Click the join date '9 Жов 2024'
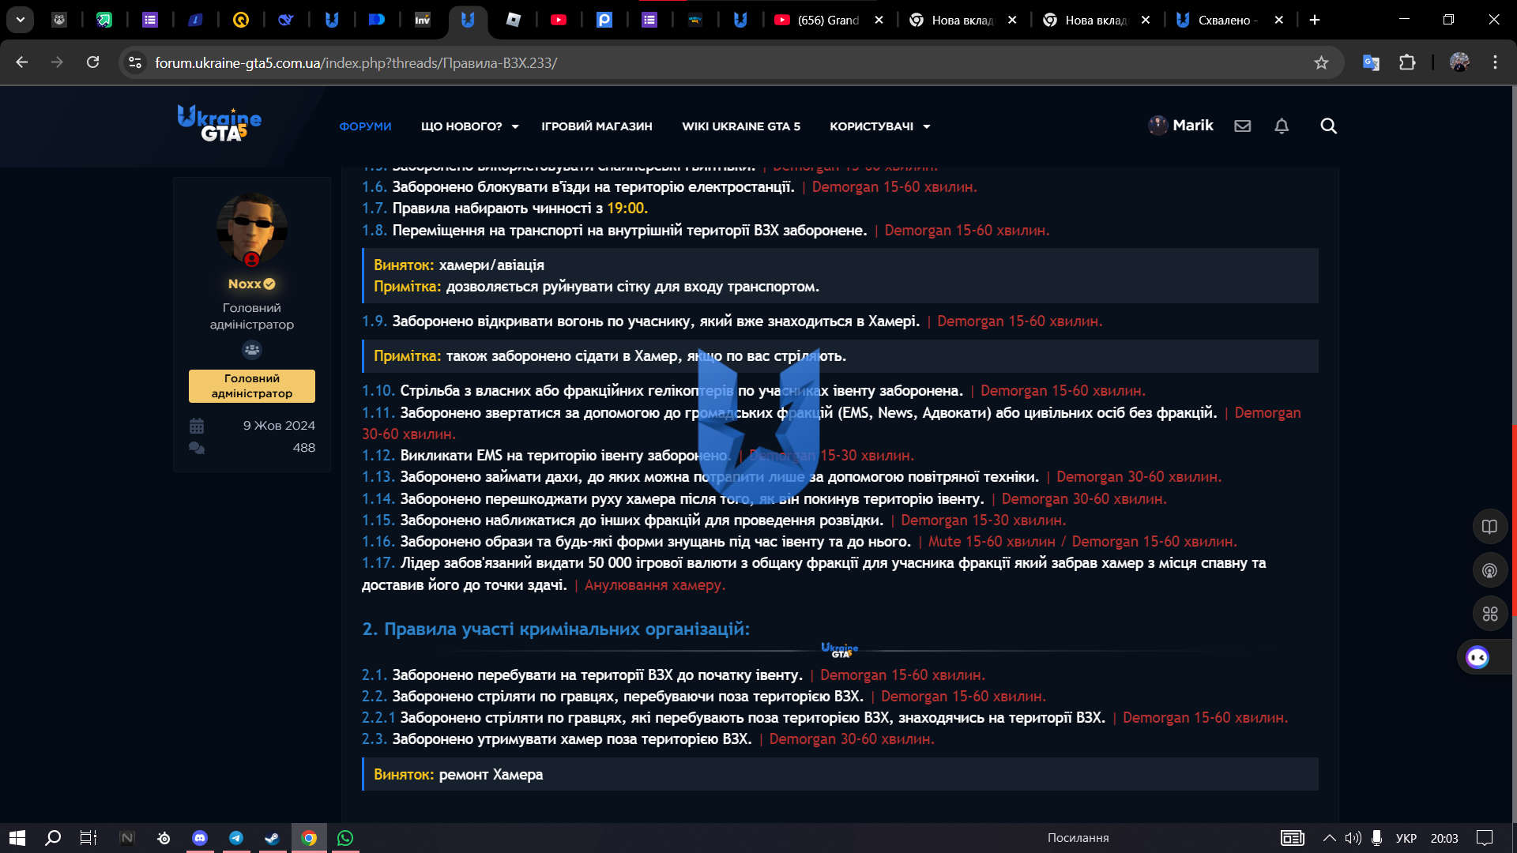This screenshot has width=1517, height=853. tap(279, 425)
